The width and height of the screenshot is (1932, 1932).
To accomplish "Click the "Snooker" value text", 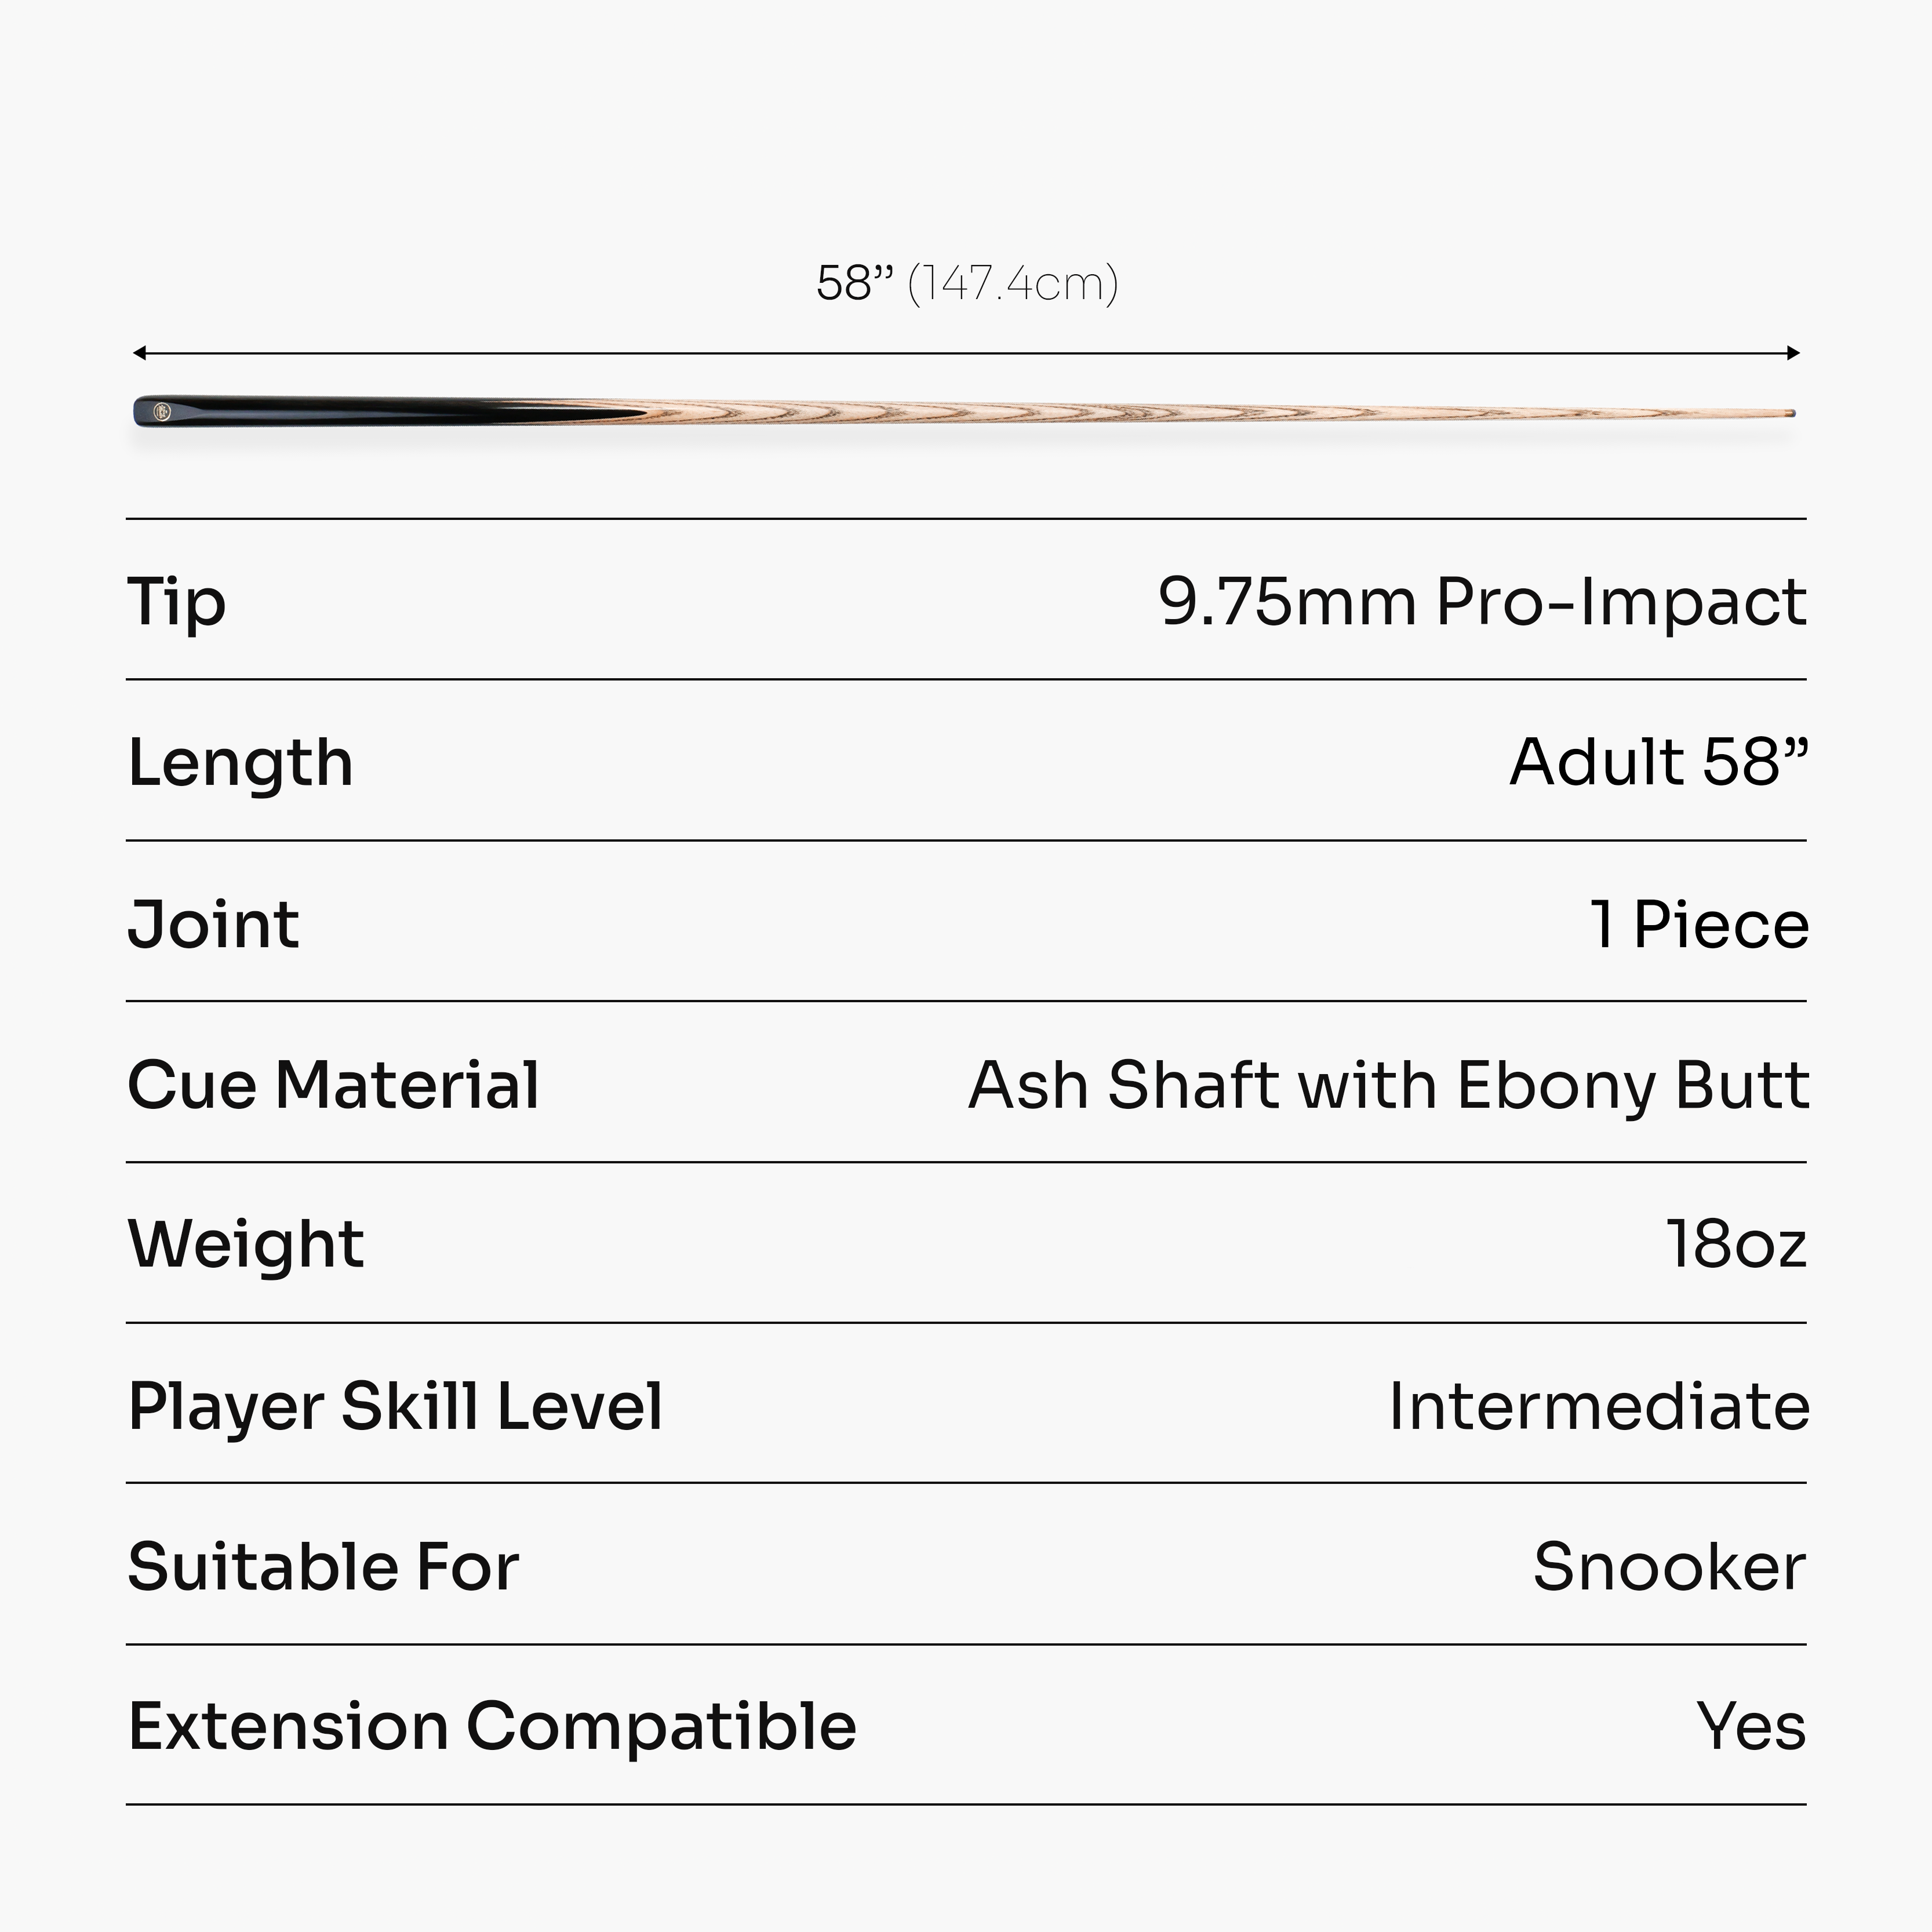I will [1669, 1567].
